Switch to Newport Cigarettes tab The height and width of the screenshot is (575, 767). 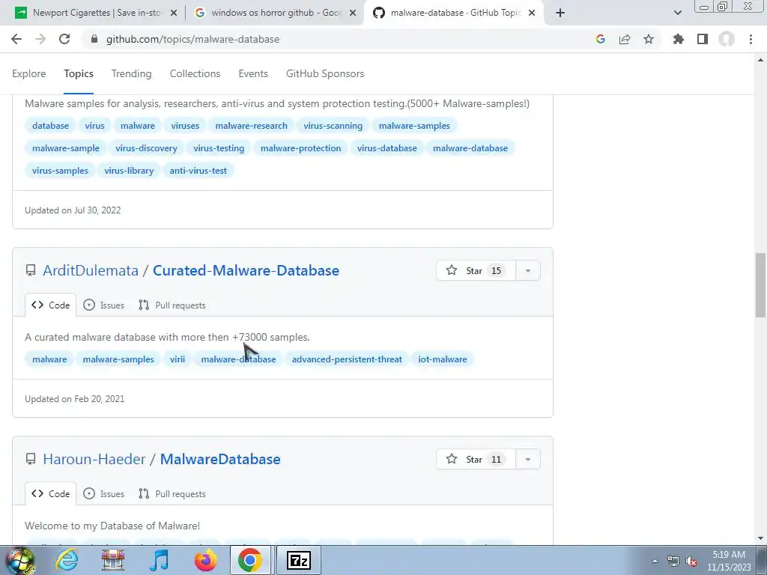[x=97, y=13]
